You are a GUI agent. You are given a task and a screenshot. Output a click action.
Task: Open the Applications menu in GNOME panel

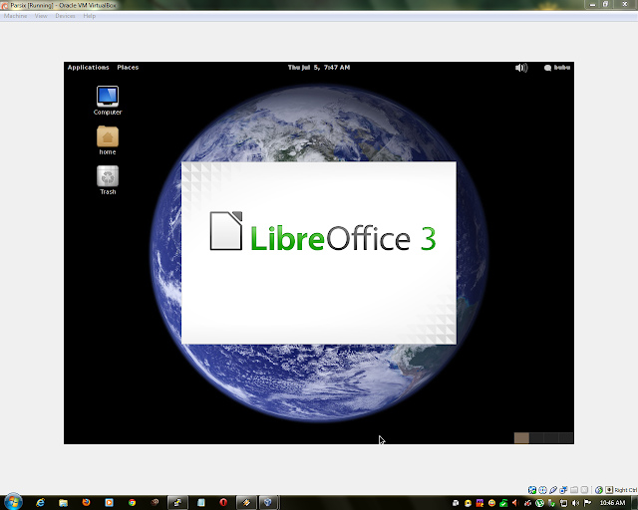pos(89,68)
